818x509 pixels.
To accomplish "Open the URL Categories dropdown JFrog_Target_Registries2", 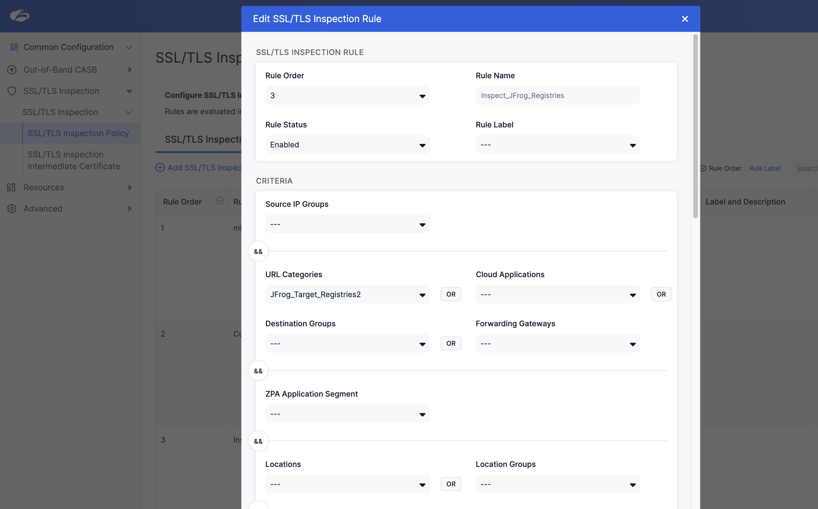I will [348, 295].
